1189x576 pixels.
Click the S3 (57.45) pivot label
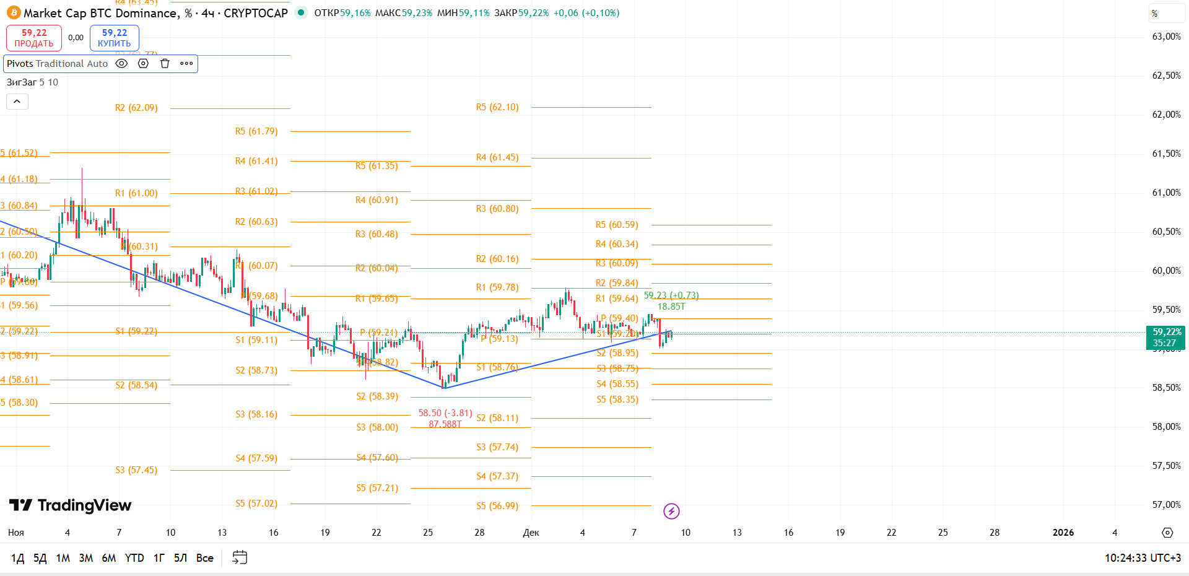coord(136,470)
